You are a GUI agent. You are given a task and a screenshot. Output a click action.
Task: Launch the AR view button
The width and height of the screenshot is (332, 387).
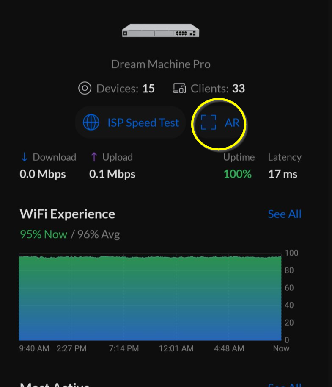tap(219, 123)
